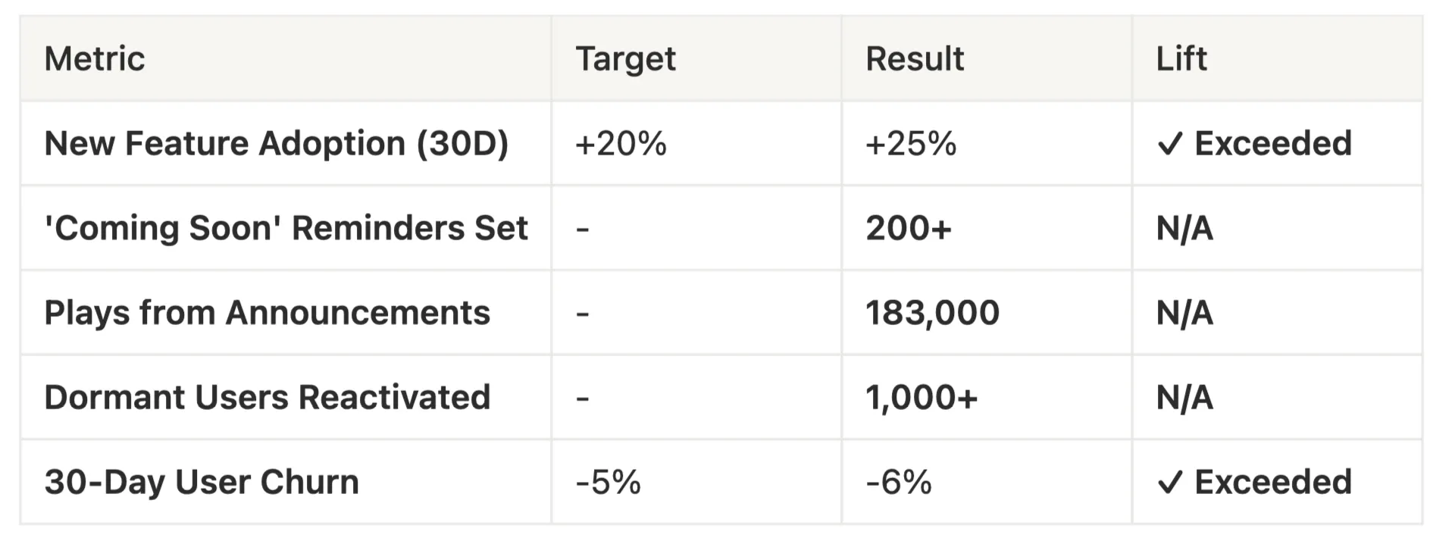Viewport: 1455px width, 544px height.
Task: Select the -5% target cell
Action: point(608,483)
